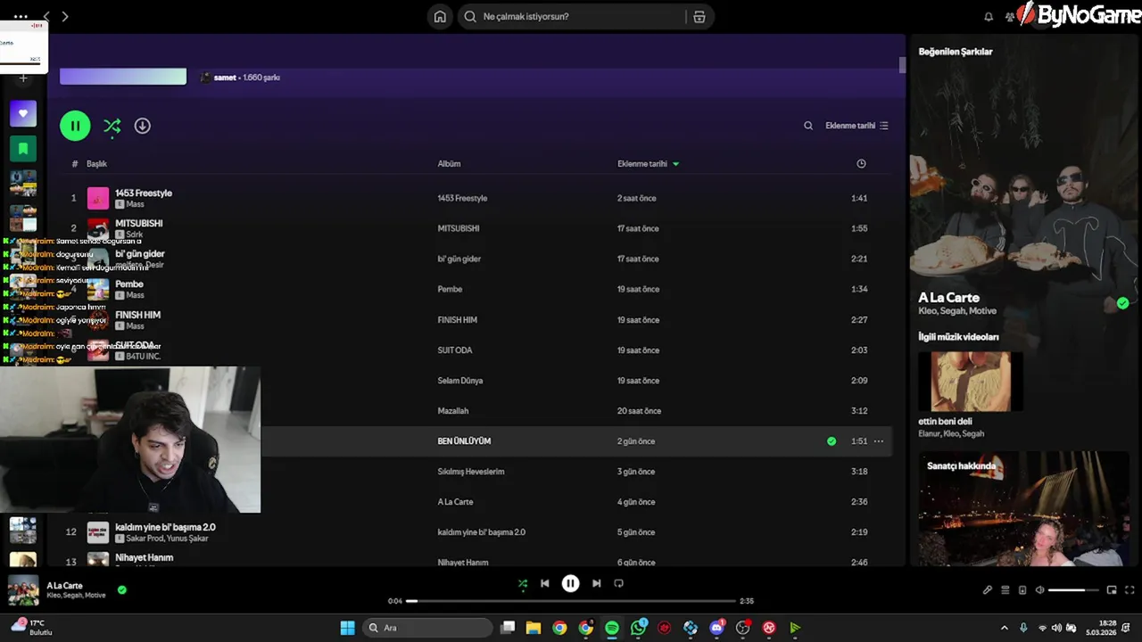
Task: Toggle the repeat button in player bar
Action: 618,583
